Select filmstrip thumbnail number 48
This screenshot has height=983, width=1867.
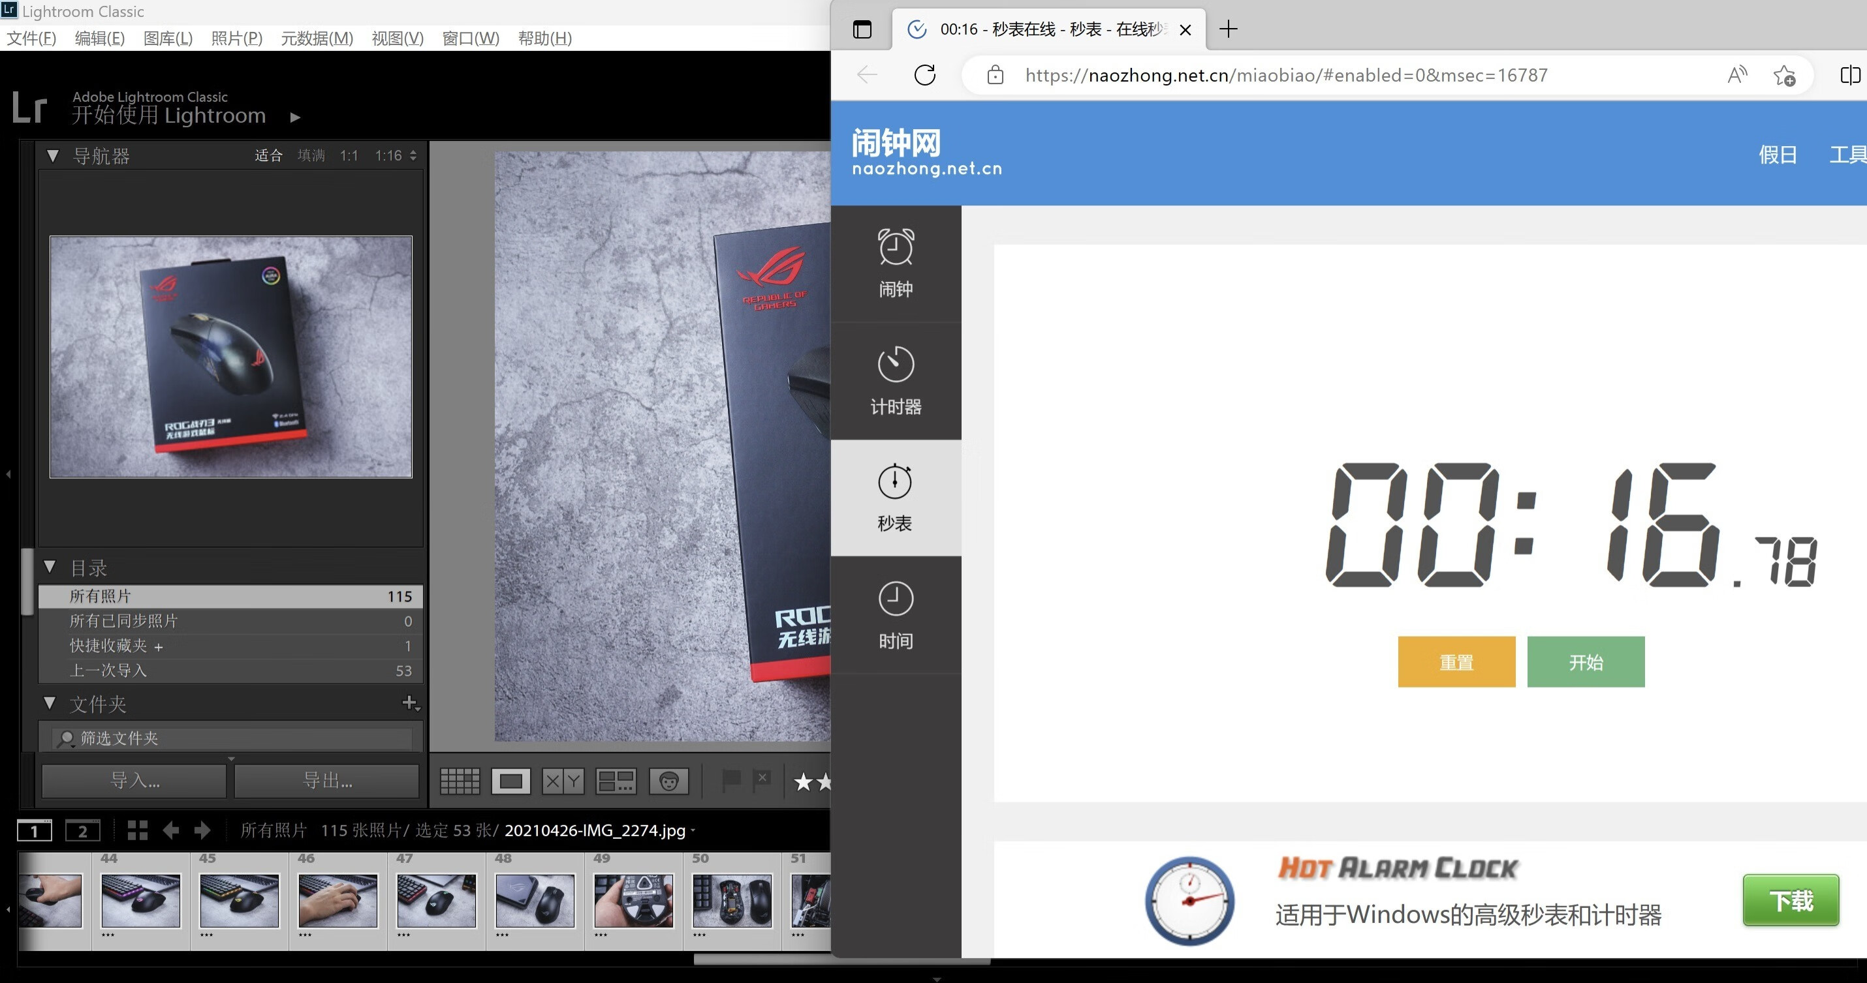pyautogui.click(x=535, y=900)
